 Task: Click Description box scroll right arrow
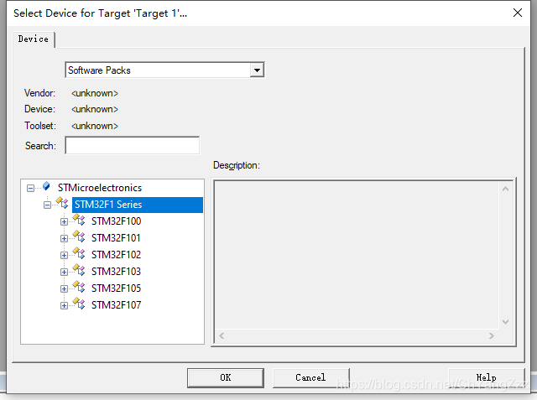pyautogui.click(x=492, y=335)
